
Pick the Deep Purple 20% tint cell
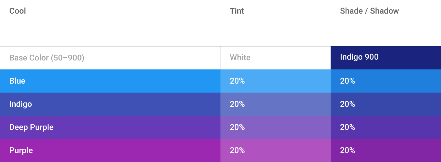click(276, 127)
